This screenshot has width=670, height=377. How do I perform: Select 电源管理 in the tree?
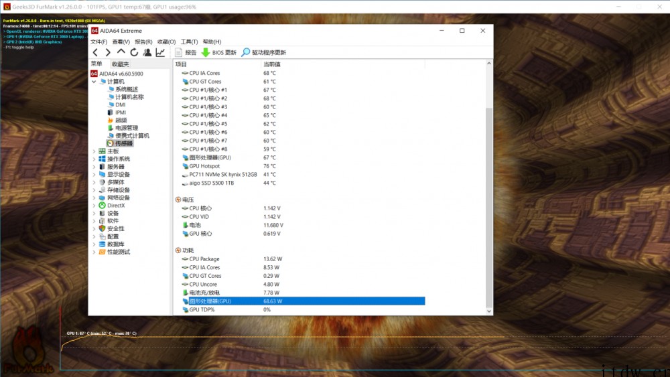coord(123,128)
